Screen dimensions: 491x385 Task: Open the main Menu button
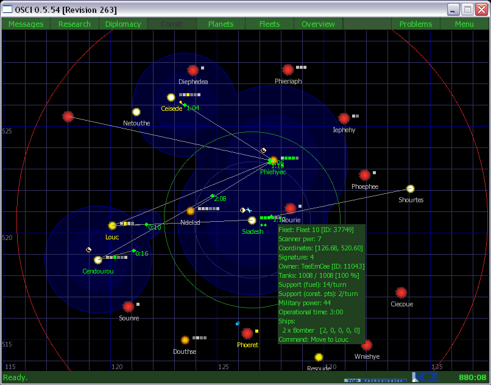click(x=464, y=24)
